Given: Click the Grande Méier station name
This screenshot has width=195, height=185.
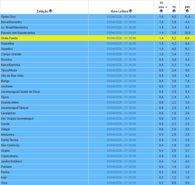Looking at the screenshot, I should click(10, 102).
